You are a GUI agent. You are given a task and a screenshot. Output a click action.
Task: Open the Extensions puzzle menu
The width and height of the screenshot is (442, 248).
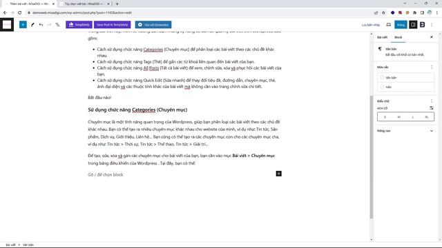414,12
